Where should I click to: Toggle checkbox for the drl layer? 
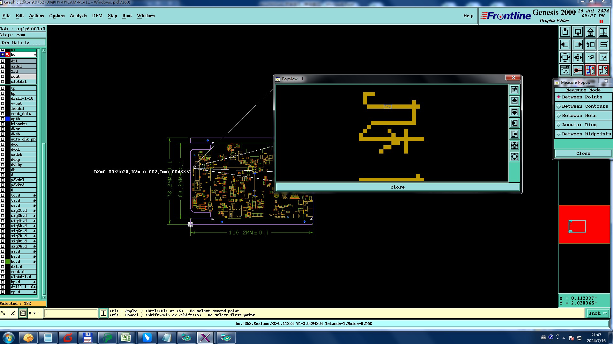coord(3,61)
